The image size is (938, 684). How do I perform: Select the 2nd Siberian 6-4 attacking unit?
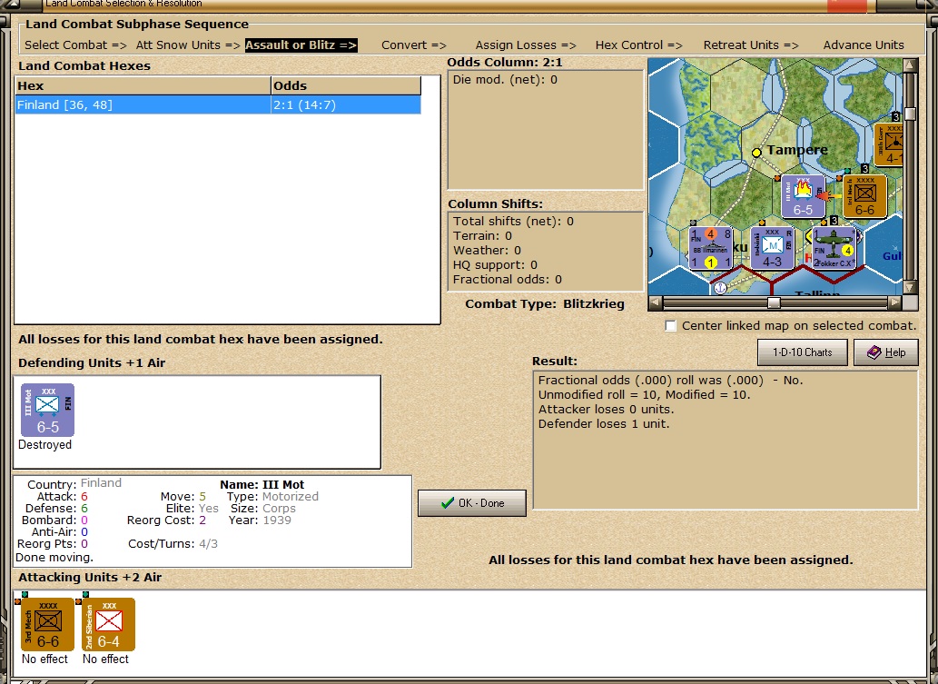(108, 624)
